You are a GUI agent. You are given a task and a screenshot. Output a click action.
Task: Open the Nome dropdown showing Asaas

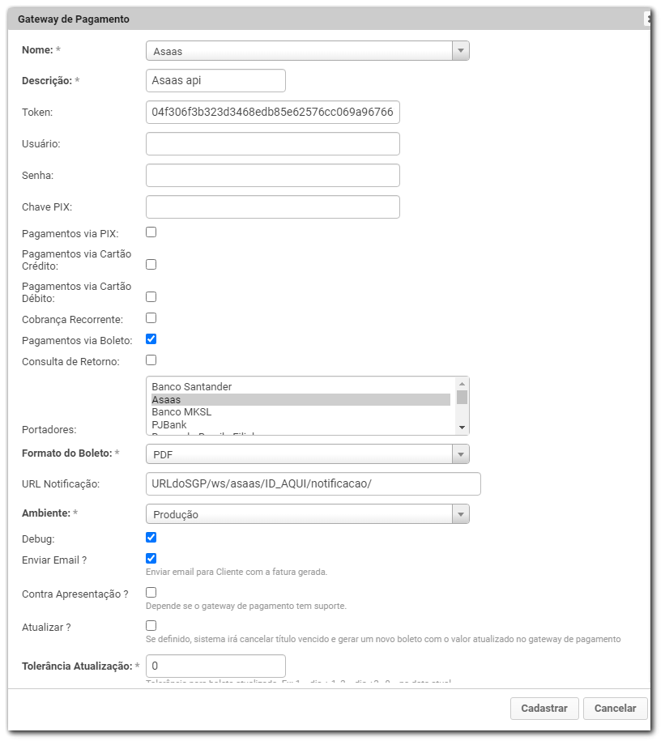pyautogui.click(x=307, y=51)
